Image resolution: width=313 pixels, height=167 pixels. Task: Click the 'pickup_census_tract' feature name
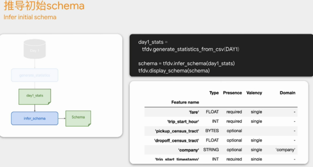pyautogui.click(x=177, y=131)
